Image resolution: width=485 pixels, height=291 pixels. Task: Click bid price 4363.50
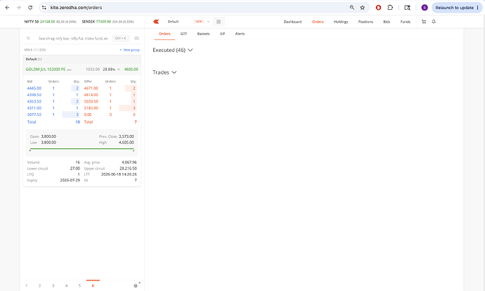click(34, 101)
